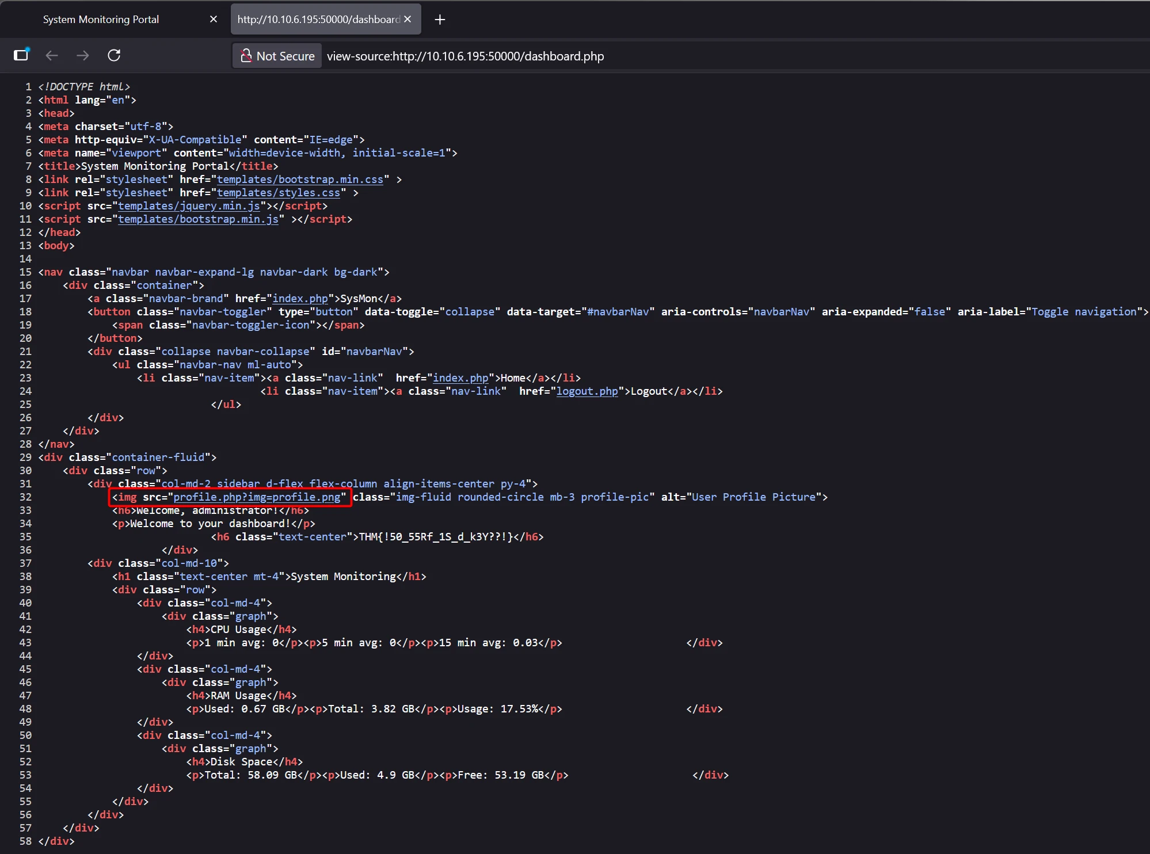The width and height of the screenshot is (1150, 854).
Task: Click the forward navigation arrow
Action: tap(83, 55)
